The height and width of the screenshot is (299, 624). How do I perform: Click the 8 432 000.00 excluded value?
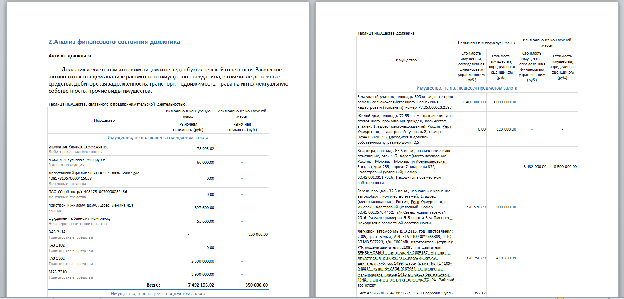pos(535,167)
